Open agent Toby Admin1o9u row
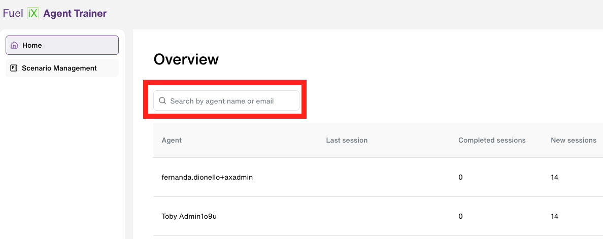603x239 pixels. click(x=378, y=216)
